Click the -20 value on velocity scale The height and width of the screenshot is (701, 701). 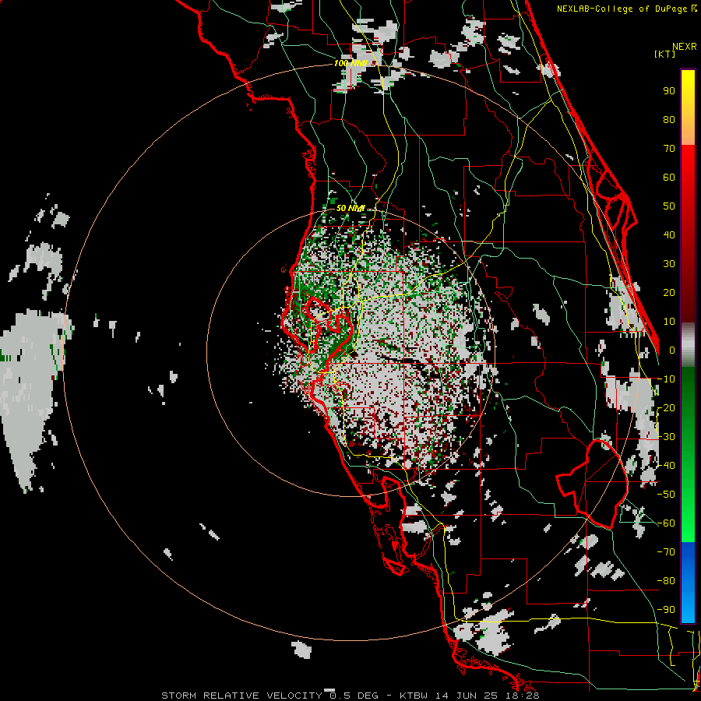(x=666, y=408)
